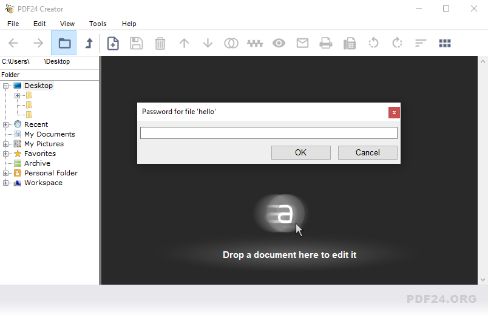Viewport: 488px width, 315px height.
Task: Open the File menu
Action: tap(13, 24)
